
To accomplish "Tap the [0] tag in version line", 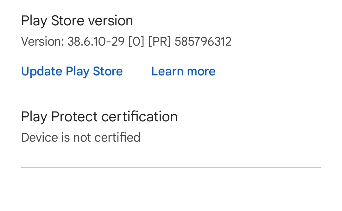I will (136, 42).
